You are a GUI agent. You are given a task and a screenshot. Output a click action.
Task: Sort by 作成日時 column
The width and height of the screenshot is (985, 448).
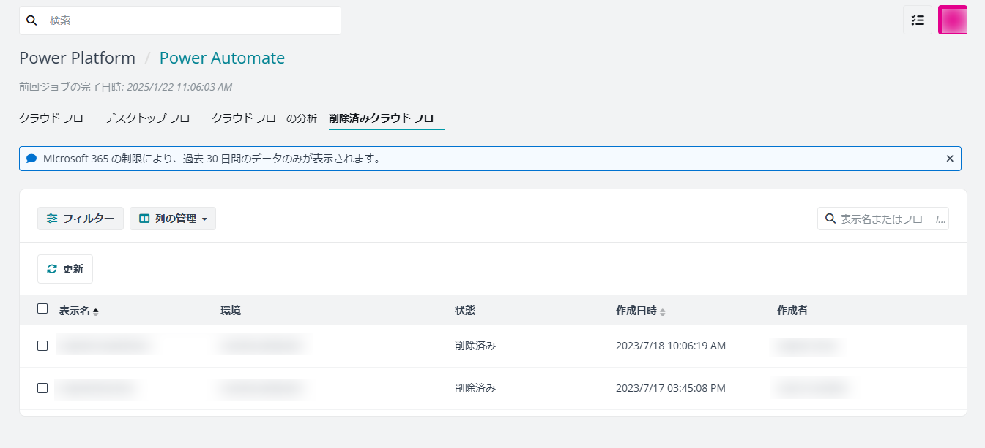click(641, 311)
